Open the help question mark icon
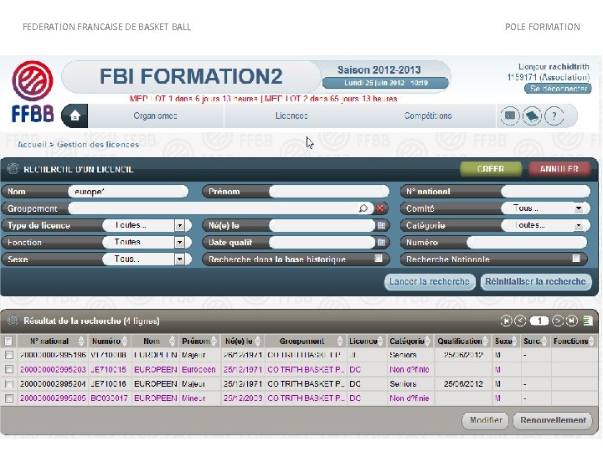 [554, 116]
